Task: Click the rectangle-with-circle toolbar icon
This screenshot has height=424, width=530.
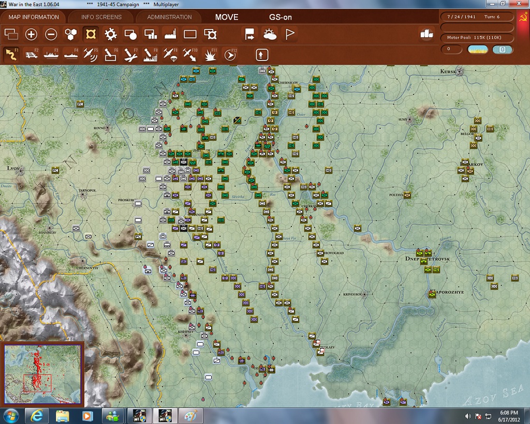Action: pyautogui.click(x=130, y=34)
